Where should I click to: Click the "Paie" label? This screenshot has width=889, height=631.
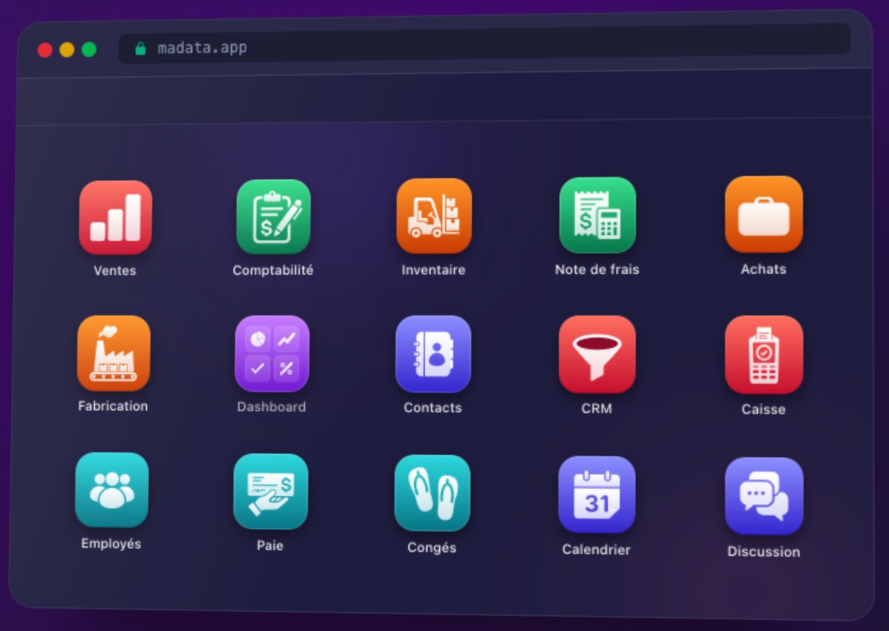pyautogui.click(x=270, y=545)
